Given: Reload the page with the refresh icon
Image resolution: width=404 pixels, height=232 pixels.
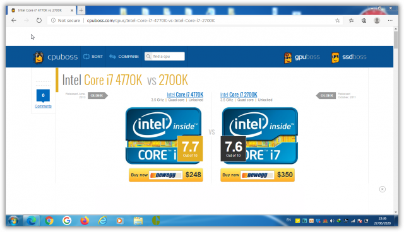Looking at the screenshot, I should 39,20.
